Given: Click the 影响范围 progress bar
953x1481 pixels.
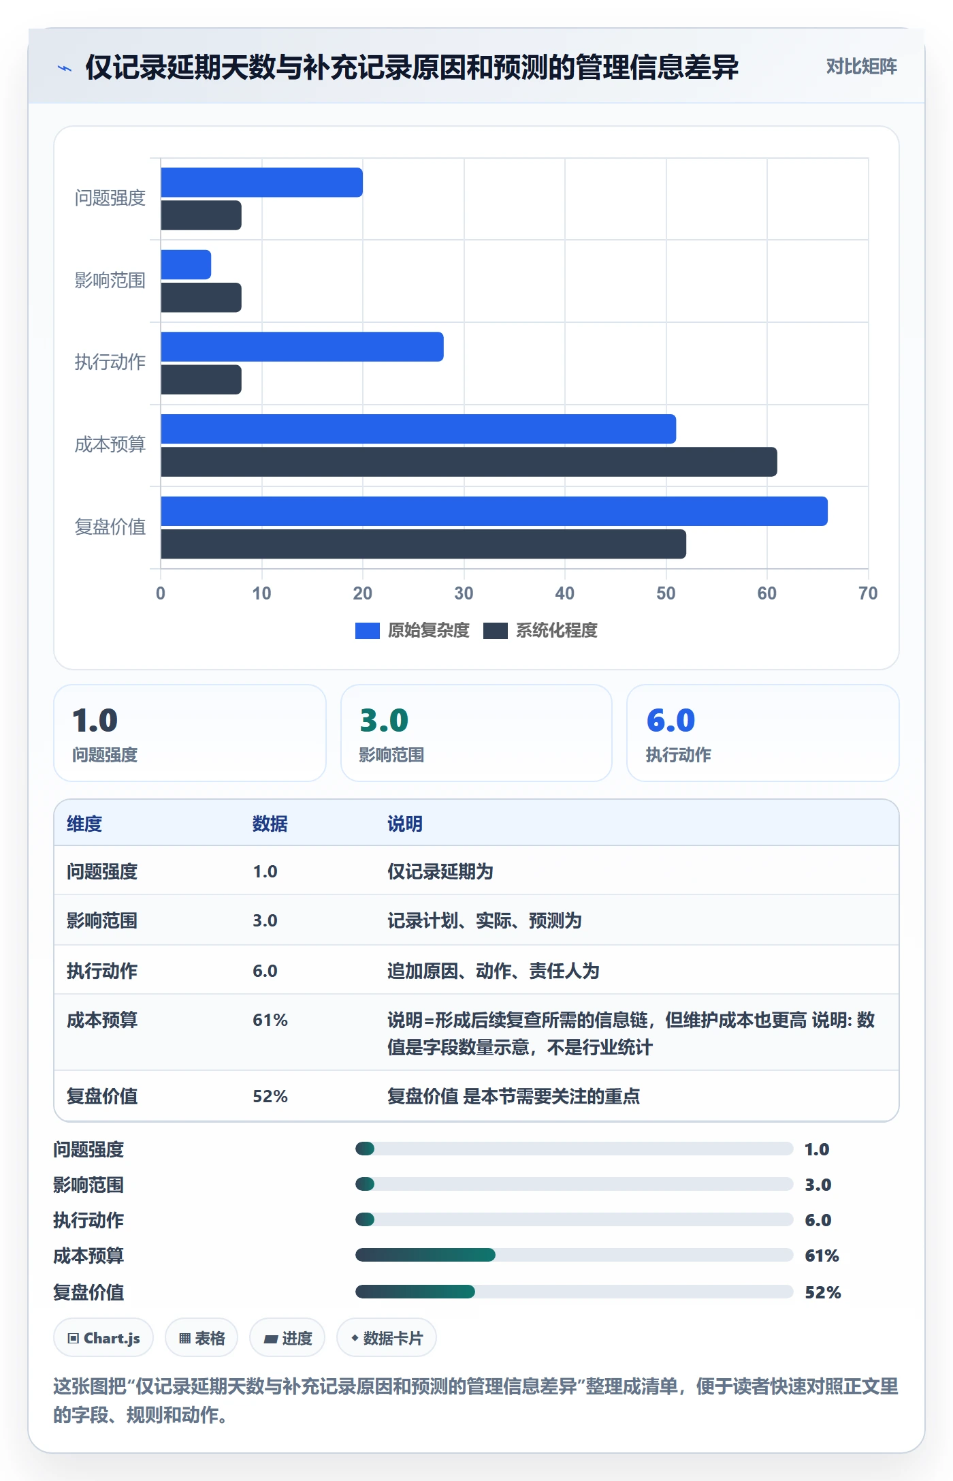Looking at the screenshot, I should [x=574, y=1184].
